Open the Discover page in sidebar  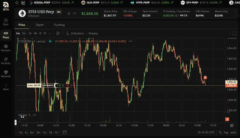6,48
